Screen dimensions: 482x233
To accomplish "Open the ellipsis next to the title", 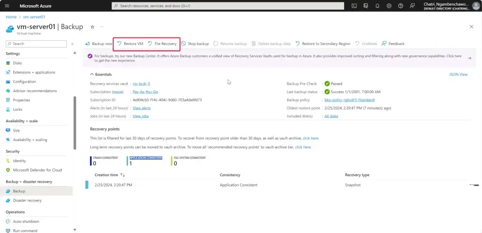I will click(x=102, y=27).
